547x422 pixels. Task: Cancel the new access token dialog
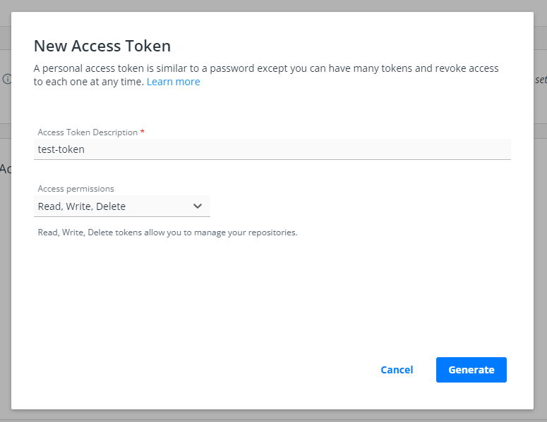click(397, 370)
